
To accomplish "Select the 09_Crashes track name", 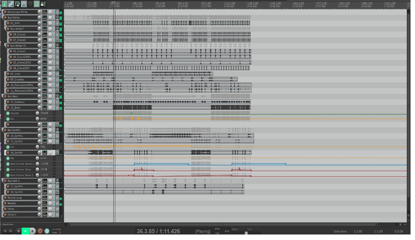I will [x=20, y=80].
